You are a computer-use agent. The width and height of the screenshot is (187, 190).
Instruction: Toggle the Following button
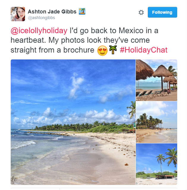[162, 12]
